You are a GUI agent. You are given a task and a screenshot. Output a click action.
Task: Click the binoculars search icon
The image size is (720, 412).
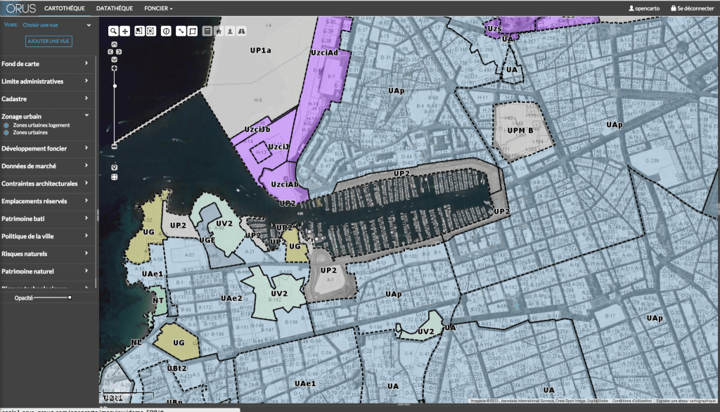tap(241, 31)
